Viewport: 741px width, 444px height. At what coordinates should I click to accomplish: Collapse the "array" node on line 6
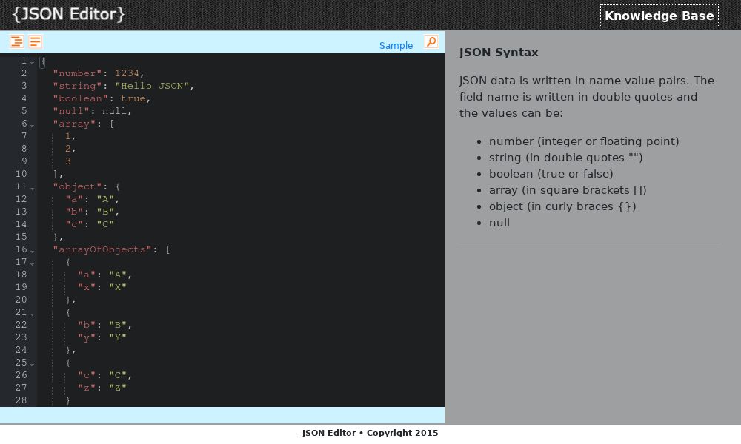[33, 127]
